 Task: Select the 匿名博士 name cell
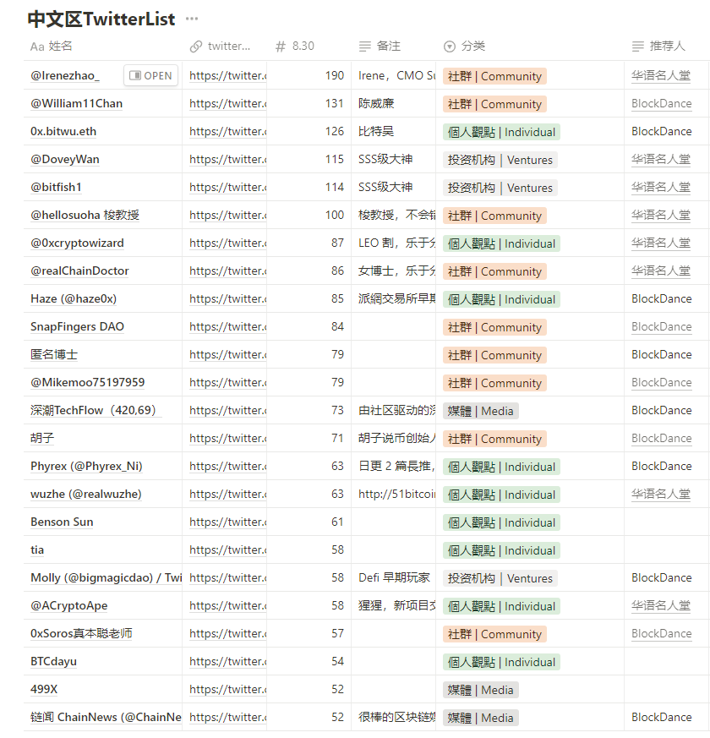[x=102, y=354]
